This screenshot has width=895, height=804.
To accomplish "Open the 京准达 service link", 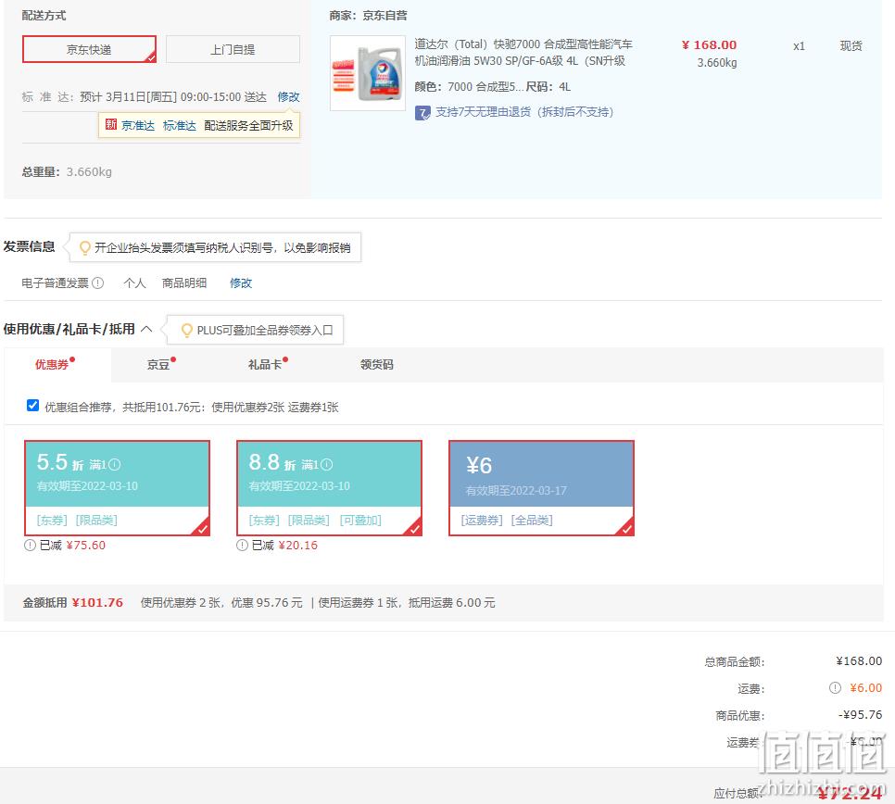I will [138, 126].
